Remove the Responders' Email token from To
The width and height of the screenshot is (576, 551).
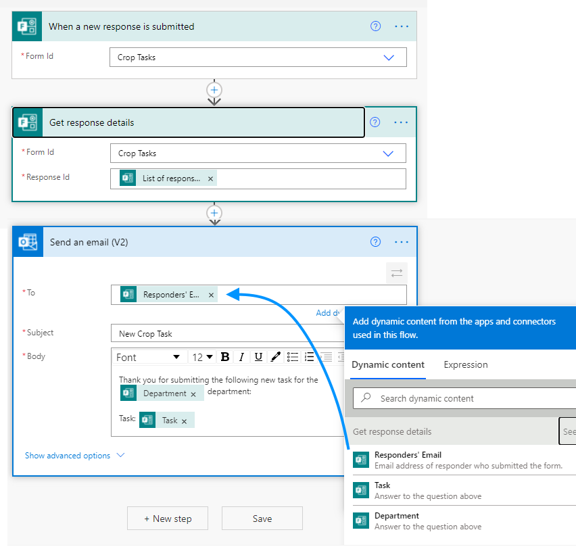tap(211, 295)
